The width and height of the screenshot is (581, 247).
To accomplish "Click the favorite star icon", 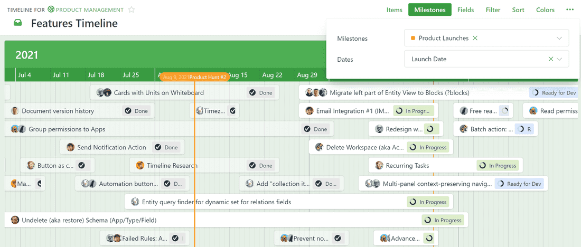I will (132, 10).
